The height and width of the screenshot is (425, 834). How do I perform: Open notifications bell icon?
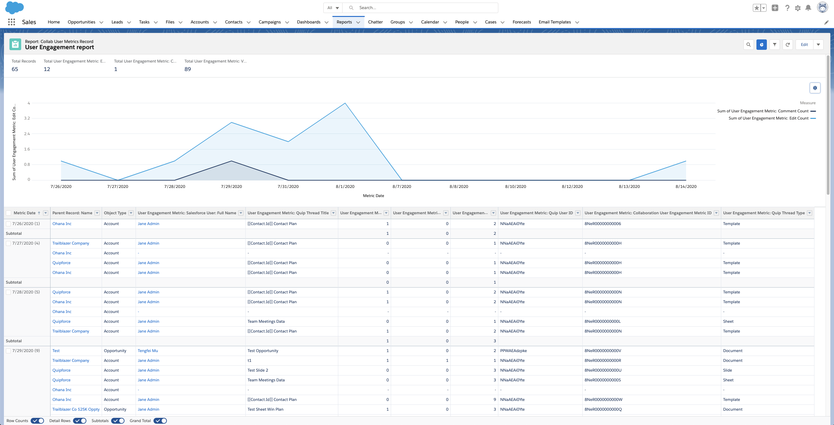(808, 8)
